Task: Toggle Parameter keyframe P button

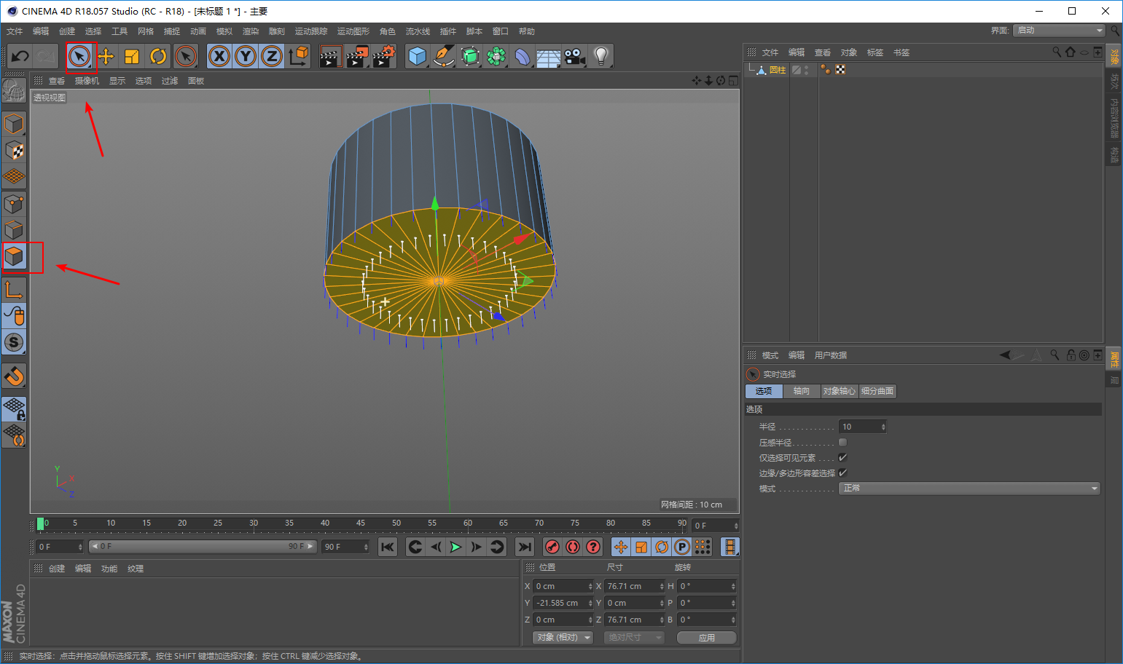Action: pos(682,547)
